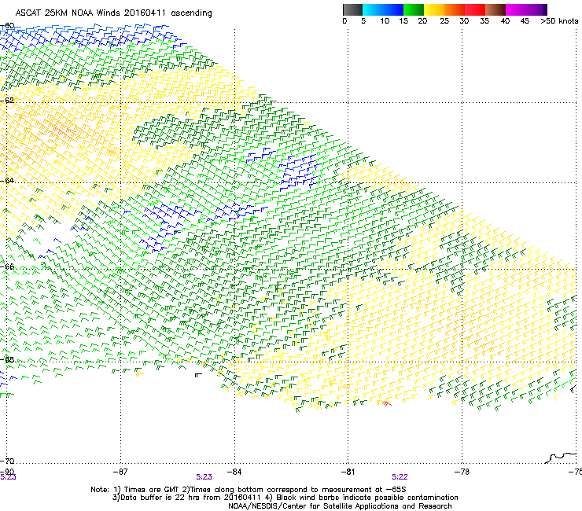Click the orange 25-30 knots color segment

coord(455,9)
